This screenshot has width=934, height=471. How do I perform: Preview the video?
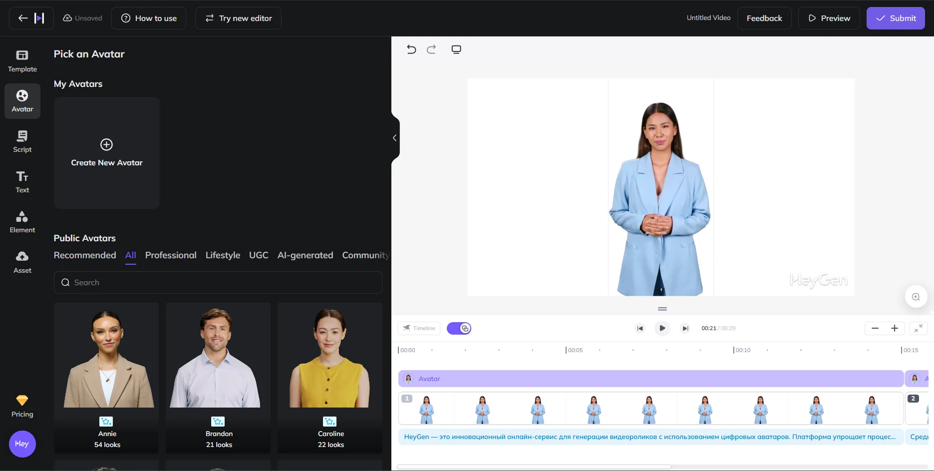[x=829, y=18]
